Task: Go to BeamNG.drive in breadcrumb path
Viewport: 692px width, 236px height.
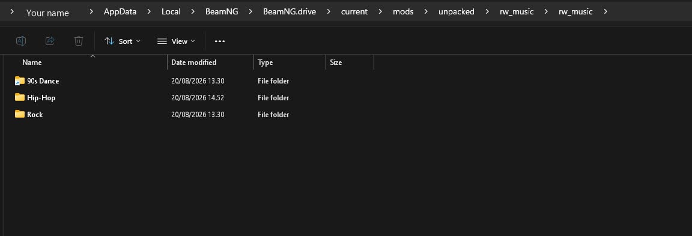Action: click(290, 12)
